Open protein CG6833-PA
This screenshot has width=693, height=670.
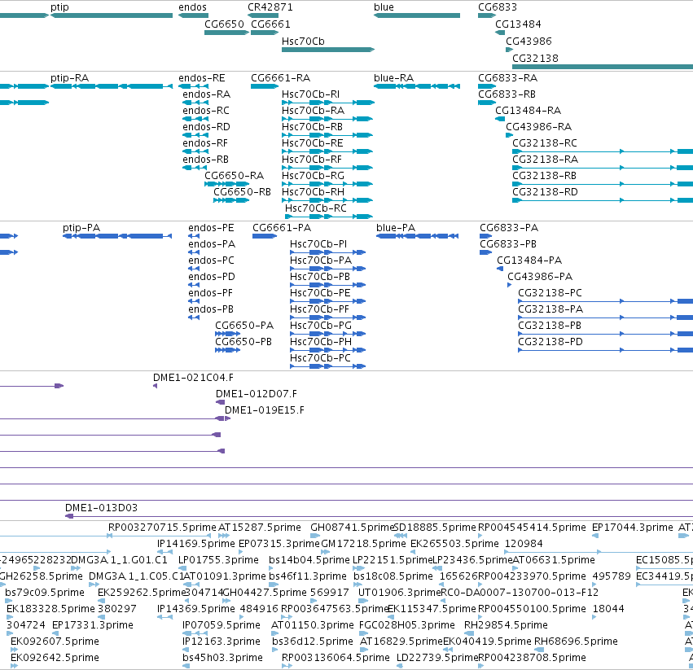[509, 228]
